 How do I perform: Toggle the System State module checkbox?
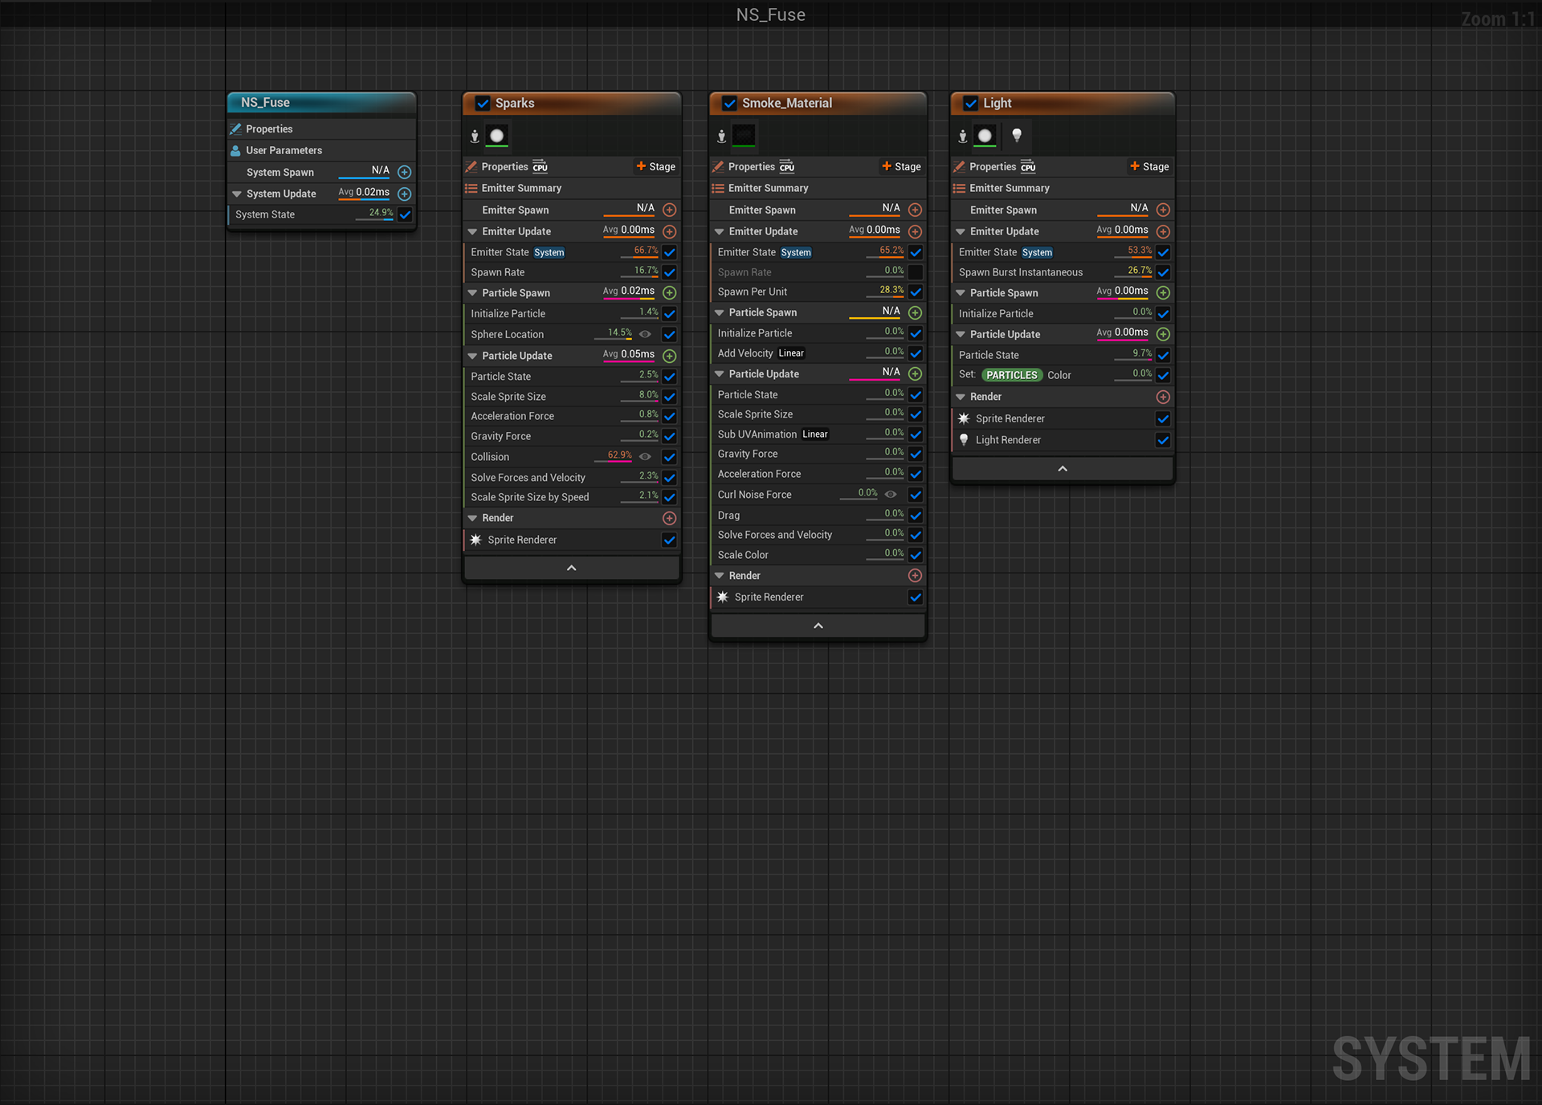[405, 214]
